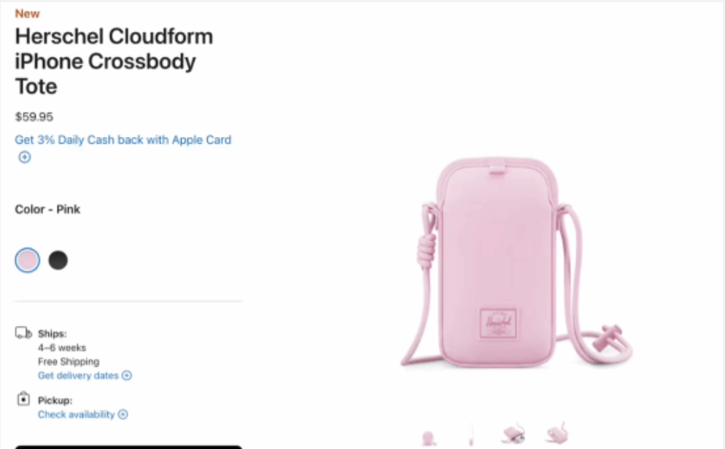Click the $59.95 price text

click(34, 117)
